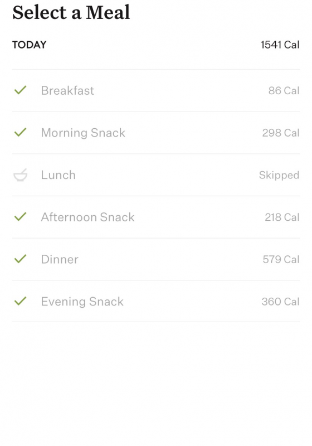Tap the 579 Cal Dinner value

click(281, 259)
